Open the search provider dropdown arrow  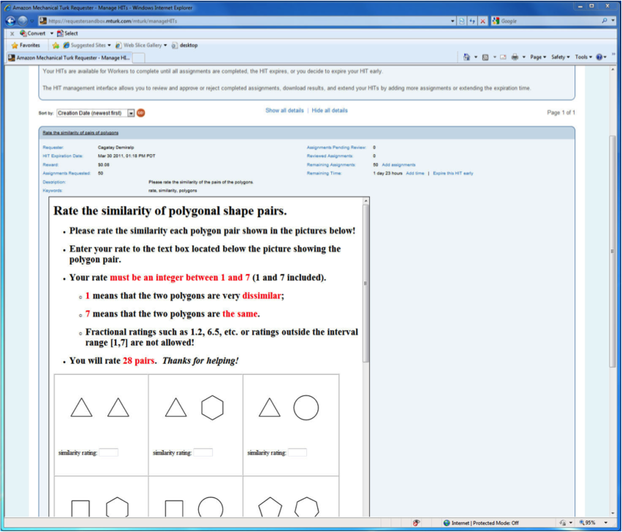tap(612, 21)
